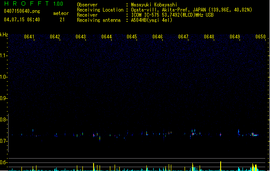Click the 1.1 kHz axis label
This screenshot has width=270, height=171.
(3, 56)
